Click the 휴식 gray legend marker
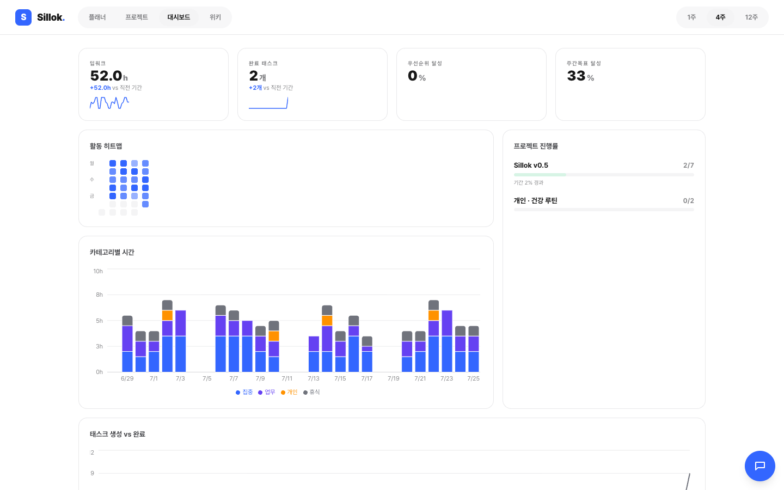 click(x=305, y=393)
